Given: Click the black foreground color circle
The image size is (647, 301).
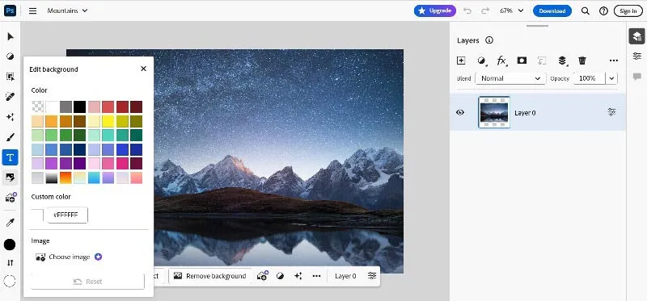Looking at the screenshot, I should (10, 245).
